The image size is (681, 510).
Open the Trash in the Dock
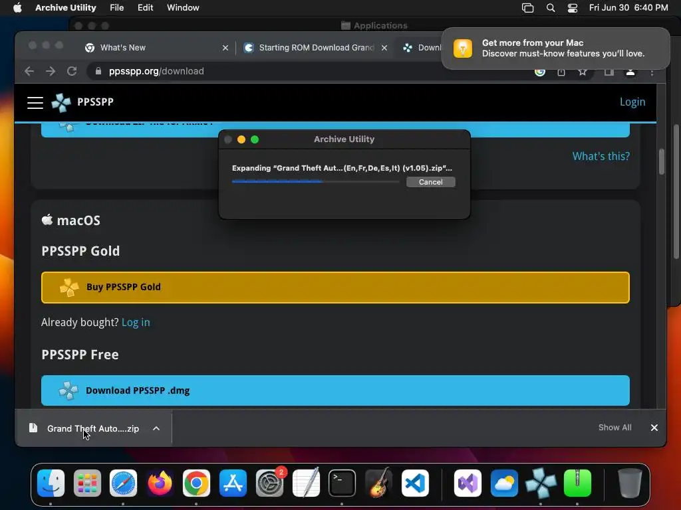click(x=630, y=483)
